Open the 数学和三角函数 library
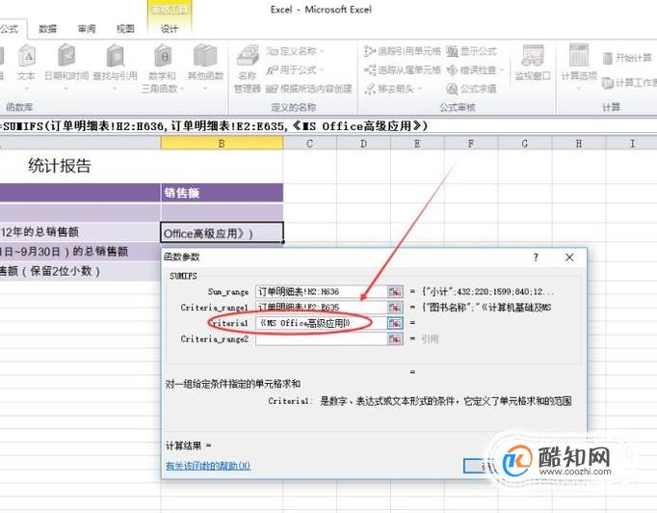The width and height of the screenshot is (657, 513). pyautogui.click(x=163, y=67)
